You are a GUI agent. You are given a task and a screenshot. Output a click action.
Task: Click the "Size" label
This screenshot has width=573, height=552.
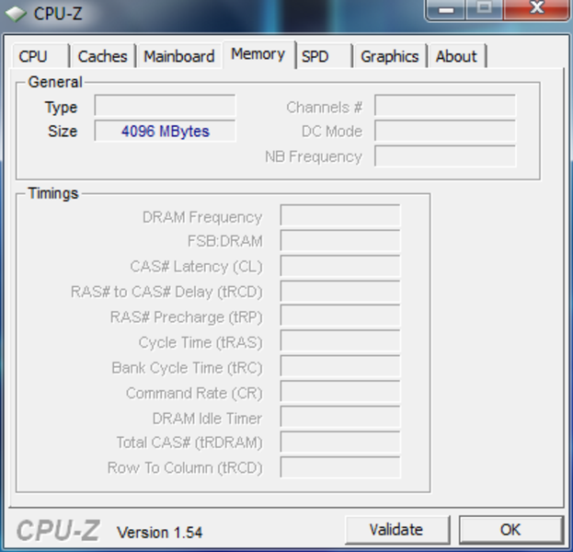63,132
